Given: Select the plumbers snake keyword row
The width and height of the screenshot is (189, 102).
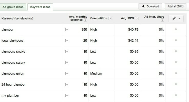Looking at the screenshot, I should coord(93,52).
